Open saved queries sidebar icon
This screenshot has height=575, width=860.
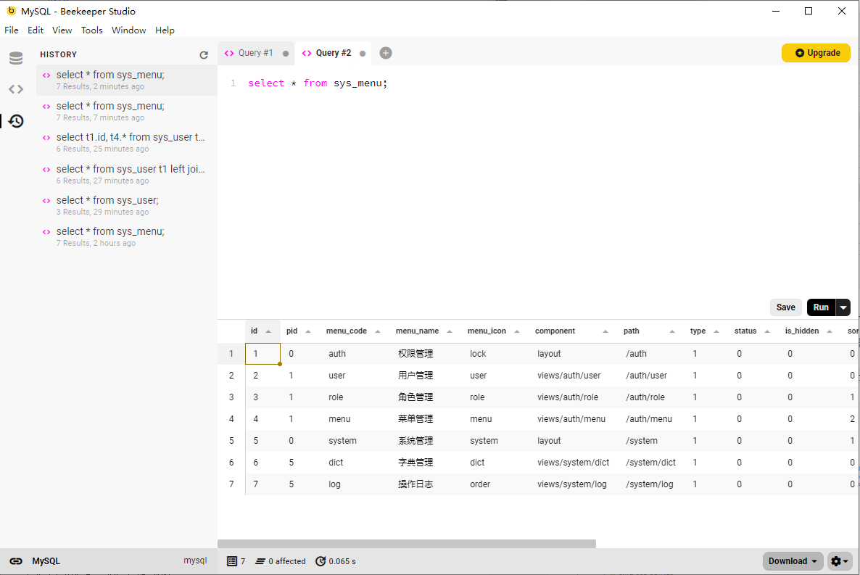tap(16, 89)
